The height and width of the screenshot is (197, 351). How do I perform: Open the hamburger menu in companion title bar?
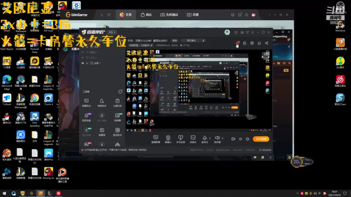click(253, 32)
